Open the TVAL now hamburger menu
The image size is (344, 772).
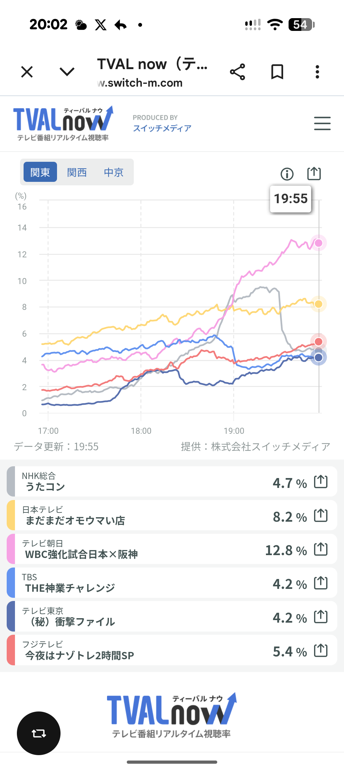[322, 124]
